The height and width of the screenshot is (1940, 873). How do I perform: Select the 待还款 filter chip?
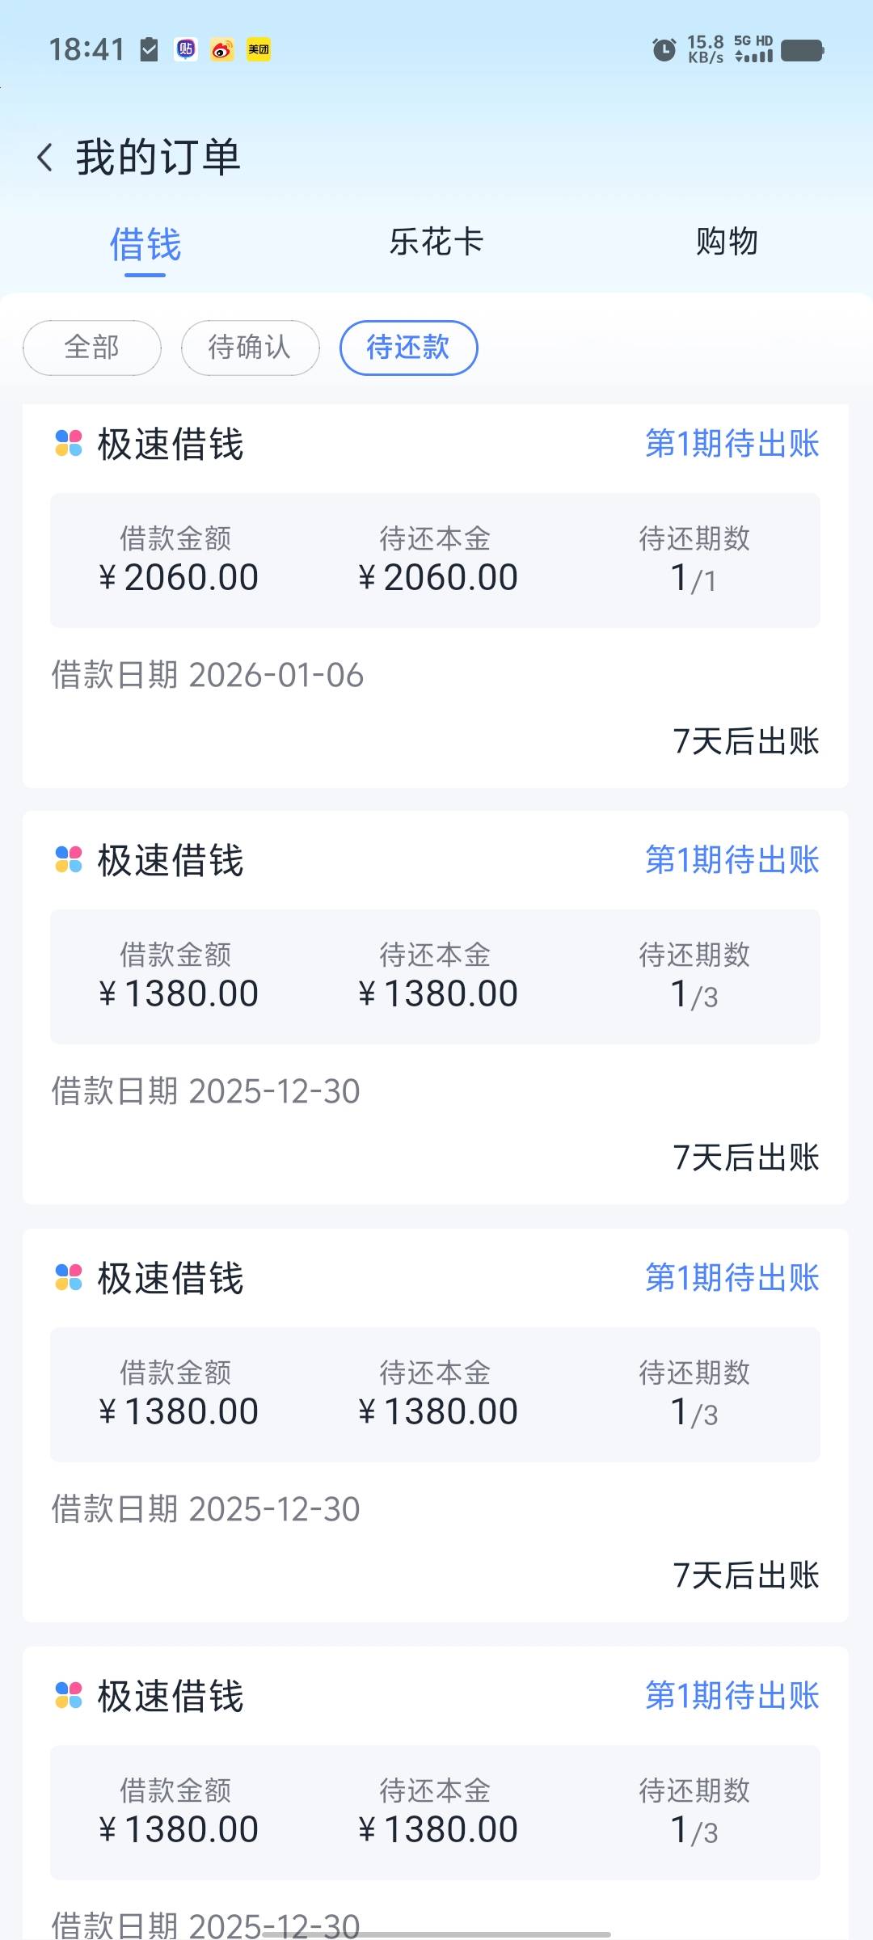click(x=408, y=348)
